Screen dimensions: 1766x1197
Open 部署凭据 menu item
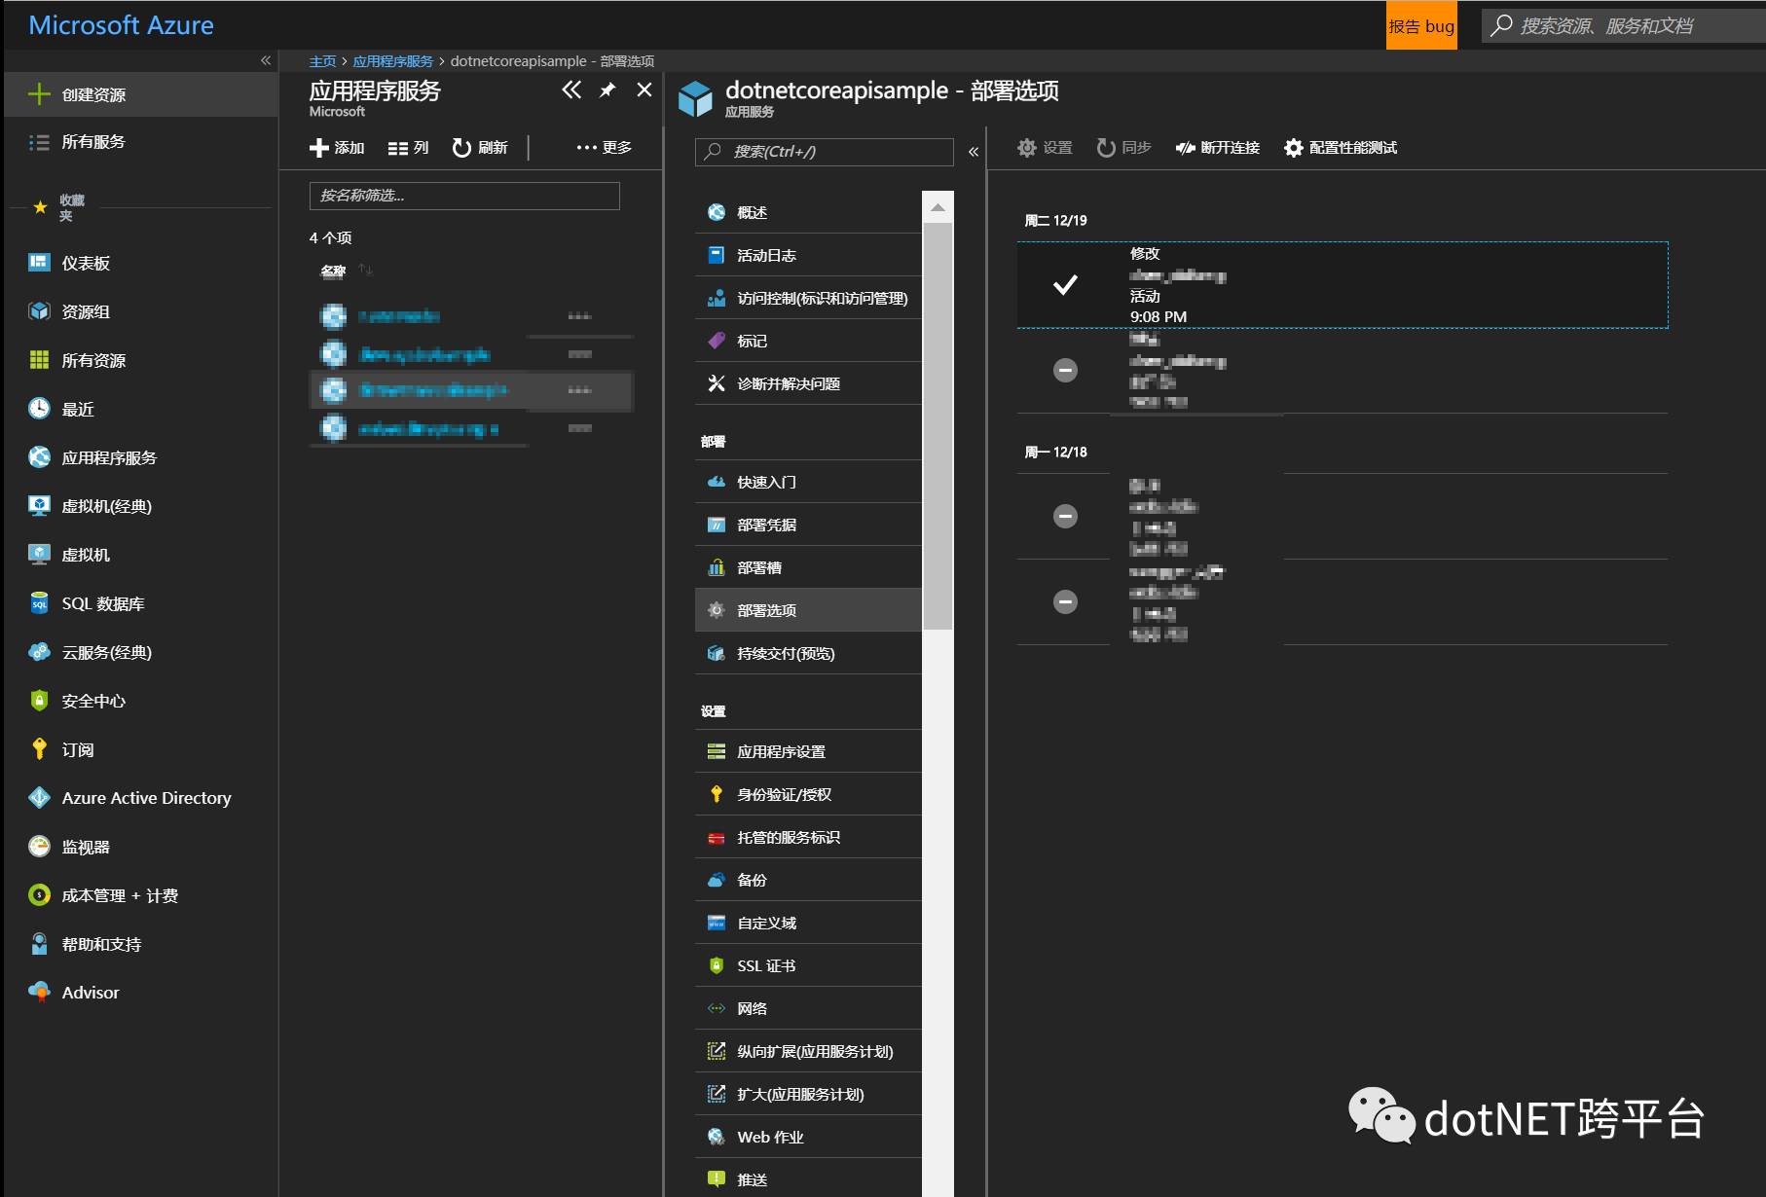(x=808, y=525)
